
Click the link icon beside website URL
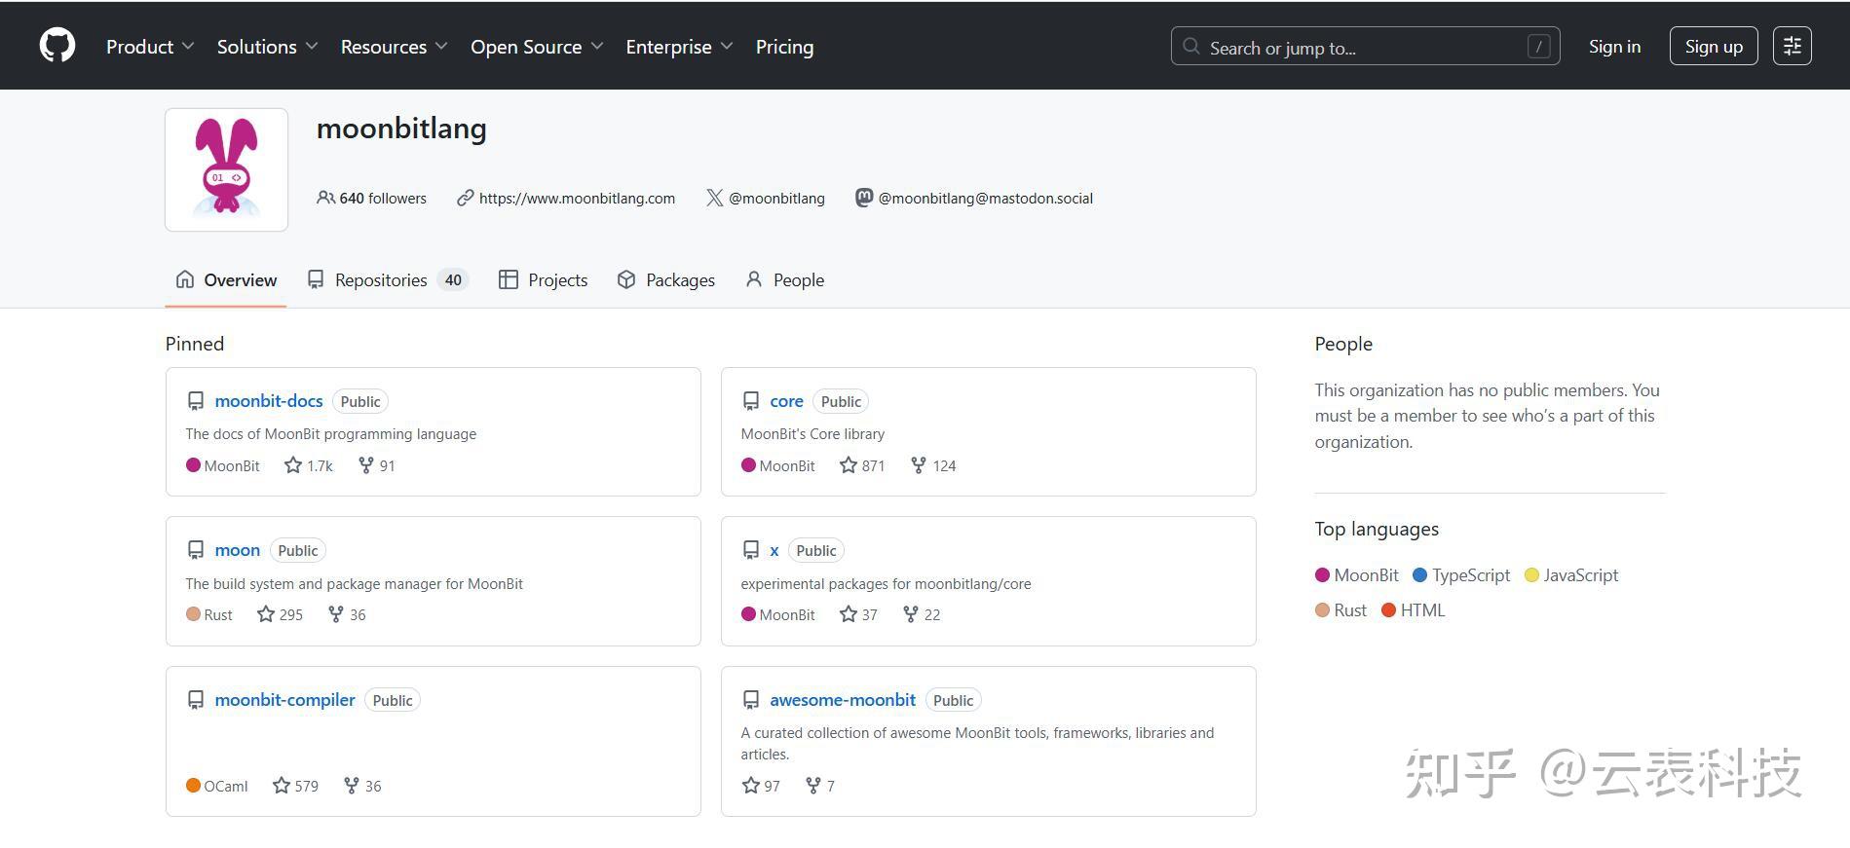click(x=466, y=198)
